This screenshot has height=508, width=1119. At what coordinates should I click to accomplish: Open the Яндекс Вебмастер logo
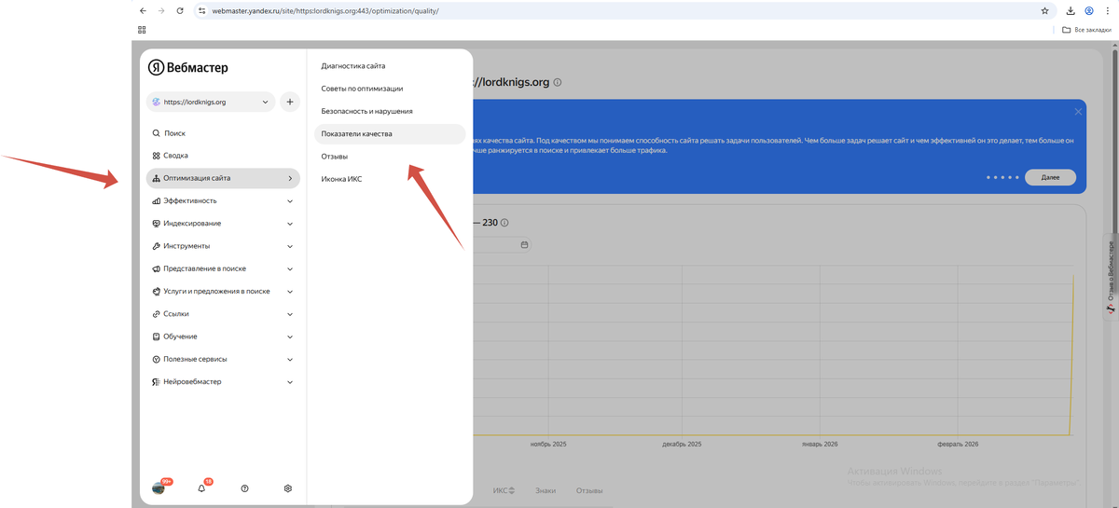pyautogui.click(x=187, y=68)
